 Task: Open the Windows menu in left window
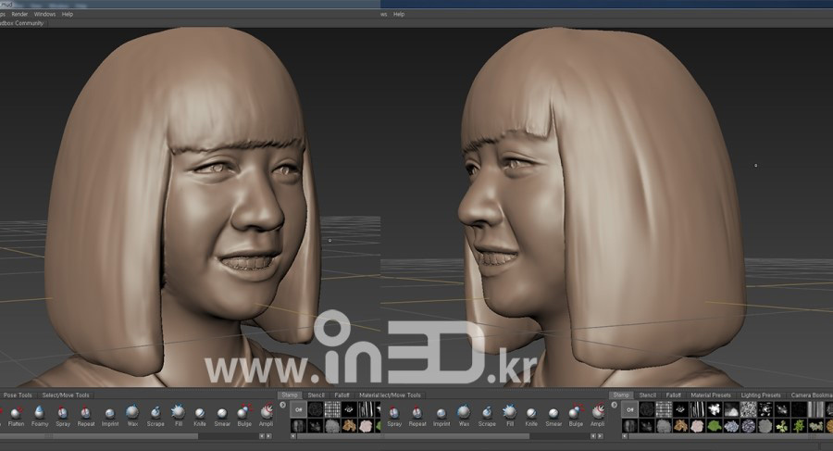coord(44,15)
